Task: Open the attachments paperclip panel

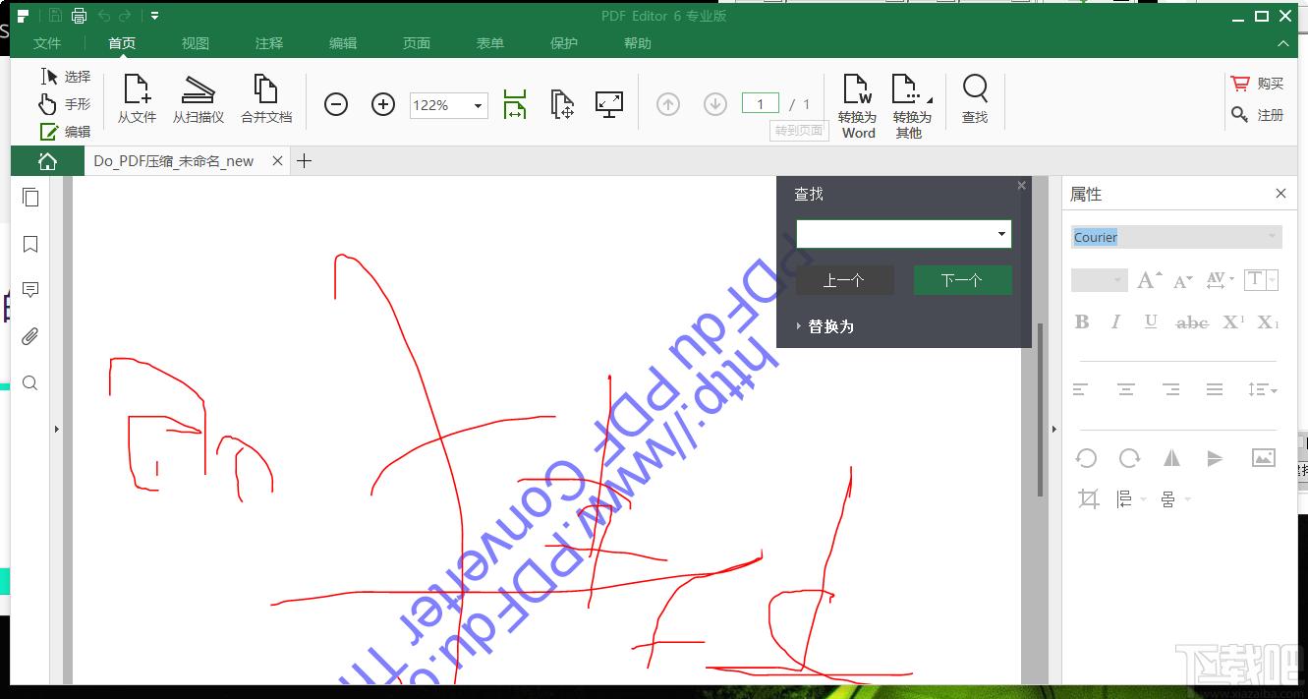Action: [x=30, y=337]
